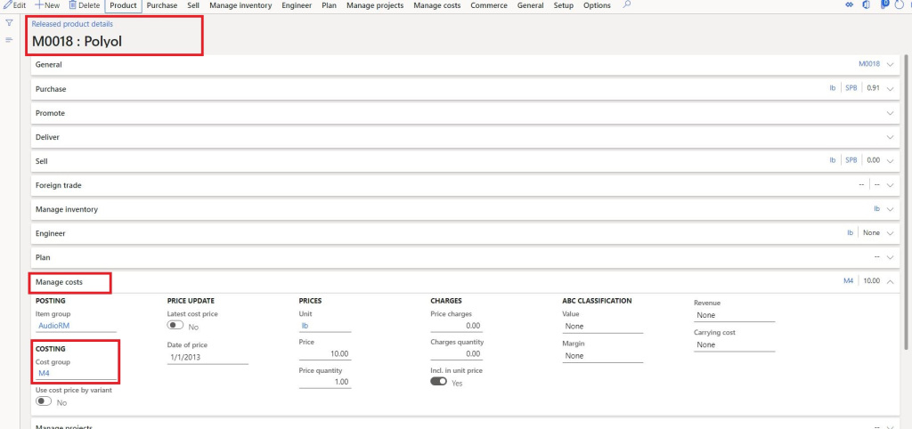912x429 pixels.
Task: Toggle Latest cost price switch
Action: pyautogui.click(x=176, y=327)
